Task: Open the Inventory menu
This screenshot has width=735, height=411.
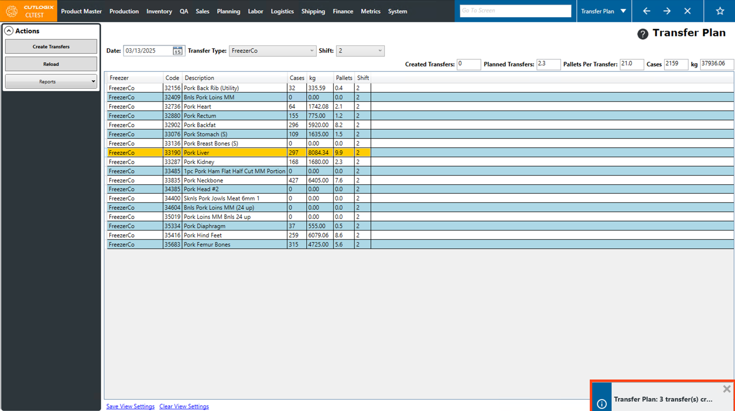Action: click(x=159, y=11)
